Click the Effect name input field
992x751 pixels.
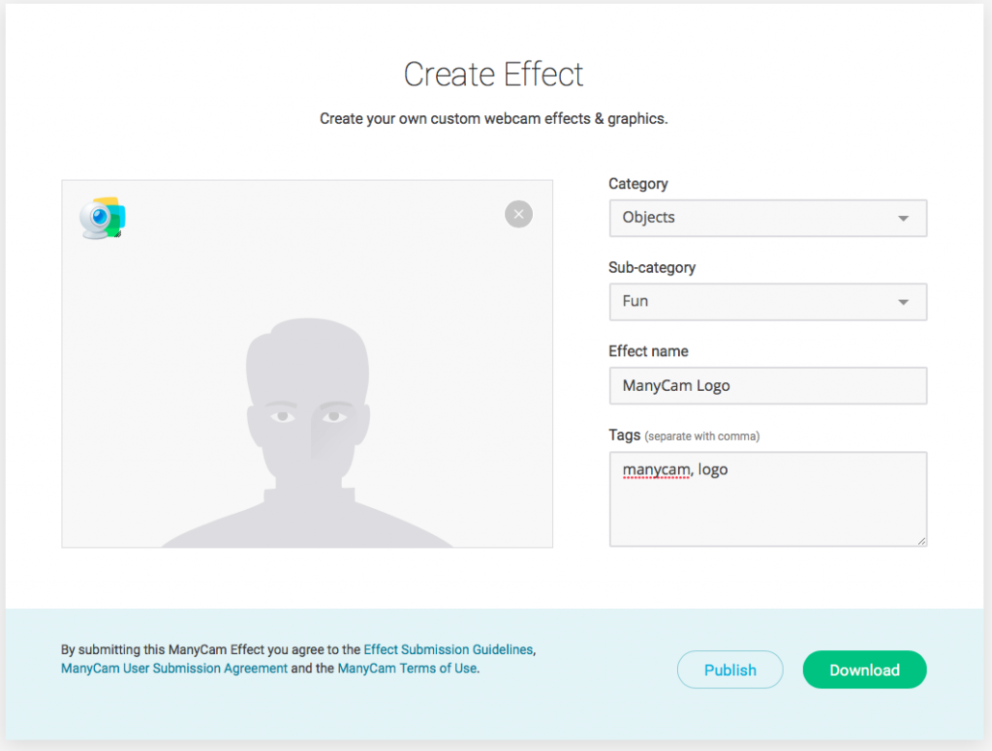coord(768,385)
